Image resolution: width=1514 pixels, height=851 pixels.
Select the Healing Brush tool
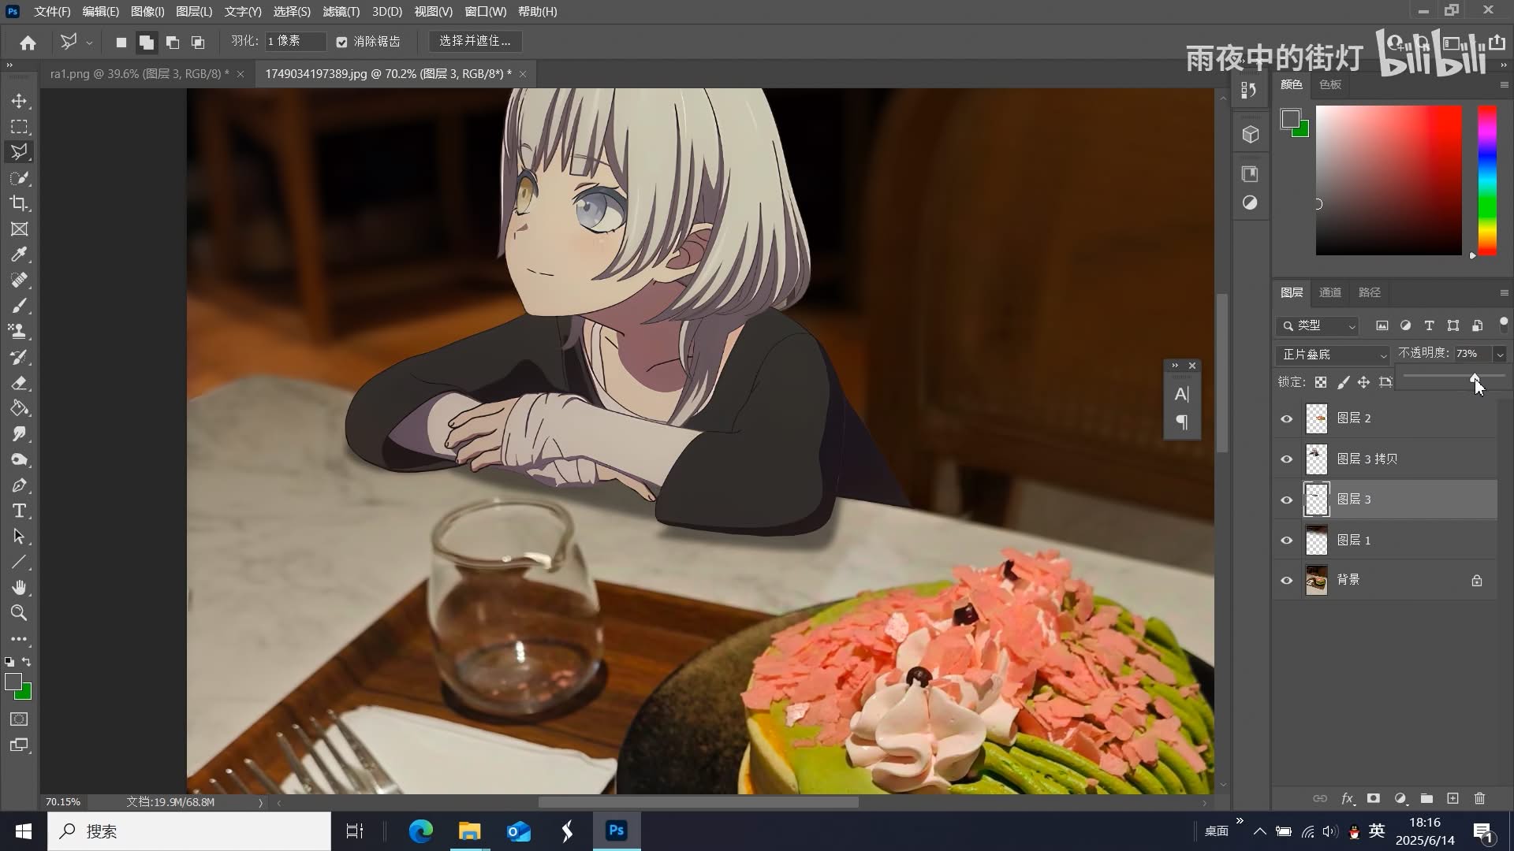(x=19, y=281)
